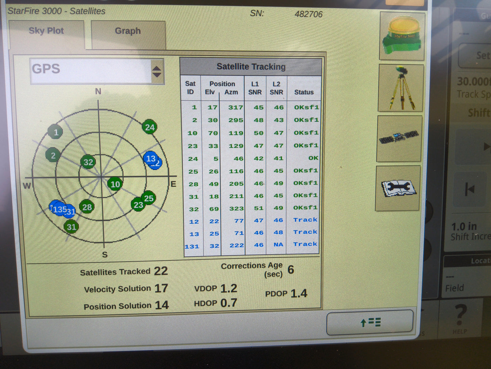Click the skip-to-start shift track button
Image resolution: width=491 pixels, height=369 pixels.
click(470, 189)
